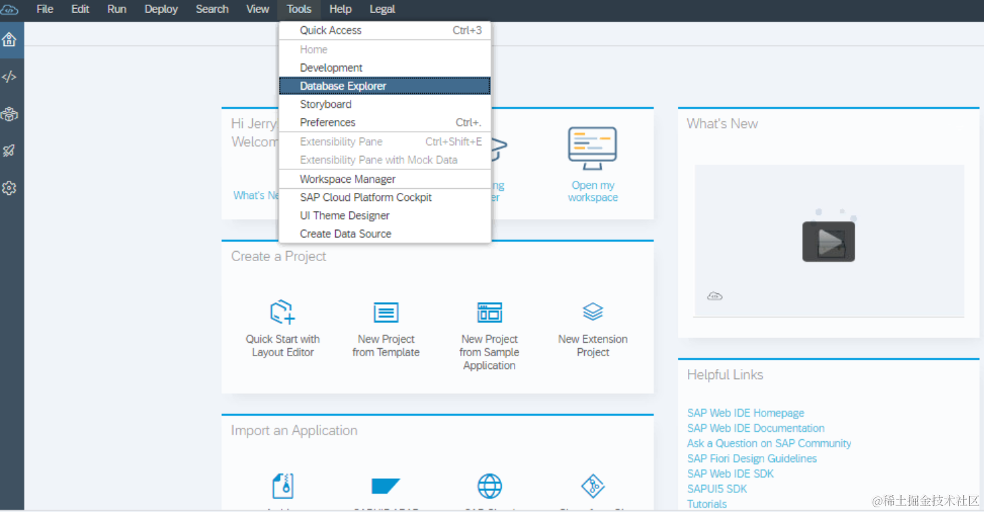The image size is (984, 512).
Task: Open the View menu
Action: coord(258,9)
